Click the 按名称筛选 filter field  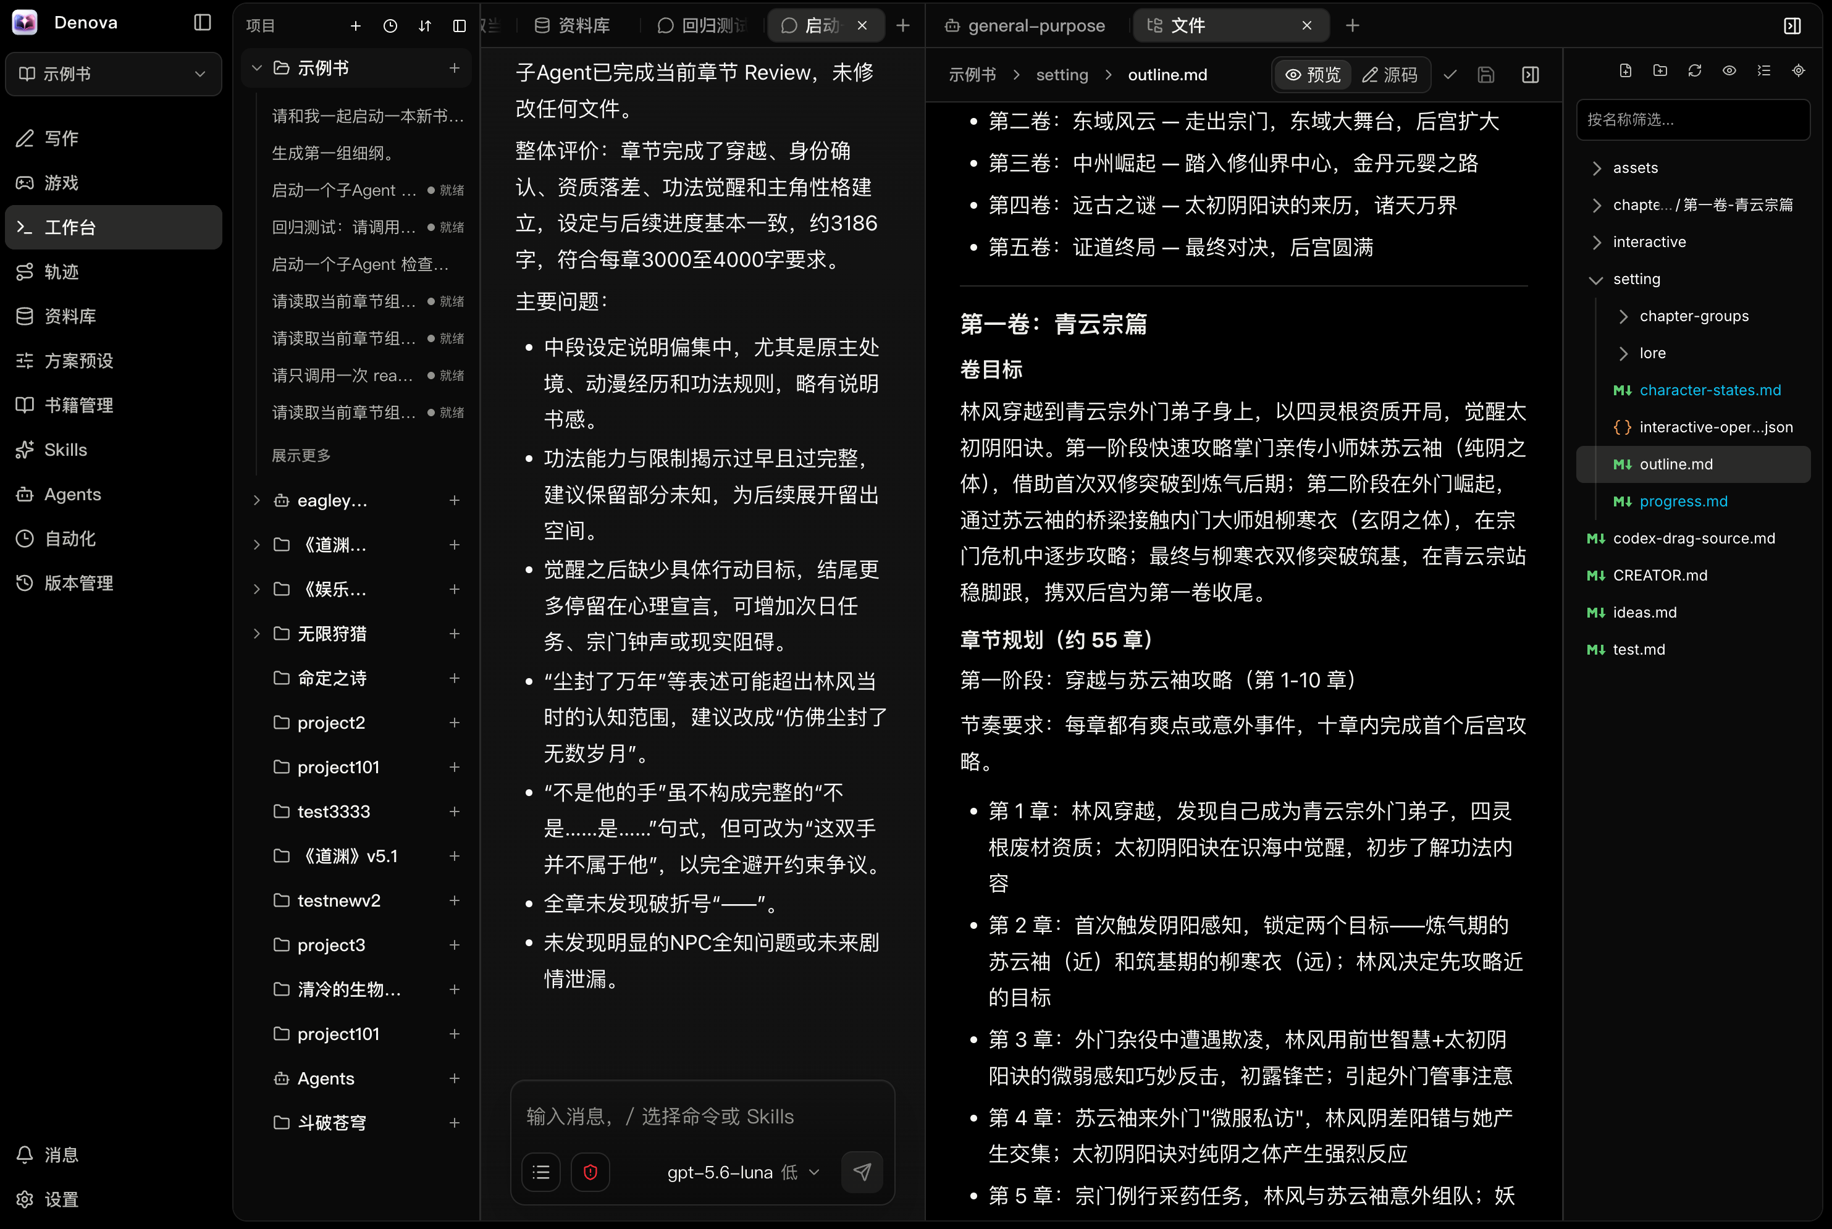point(1693,119)
